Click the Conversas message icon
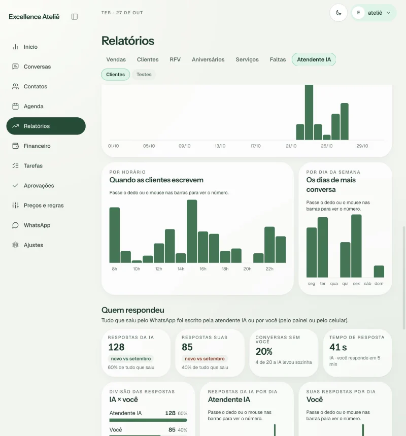Viewport: 406px width, 436px height. coord(15,66)
